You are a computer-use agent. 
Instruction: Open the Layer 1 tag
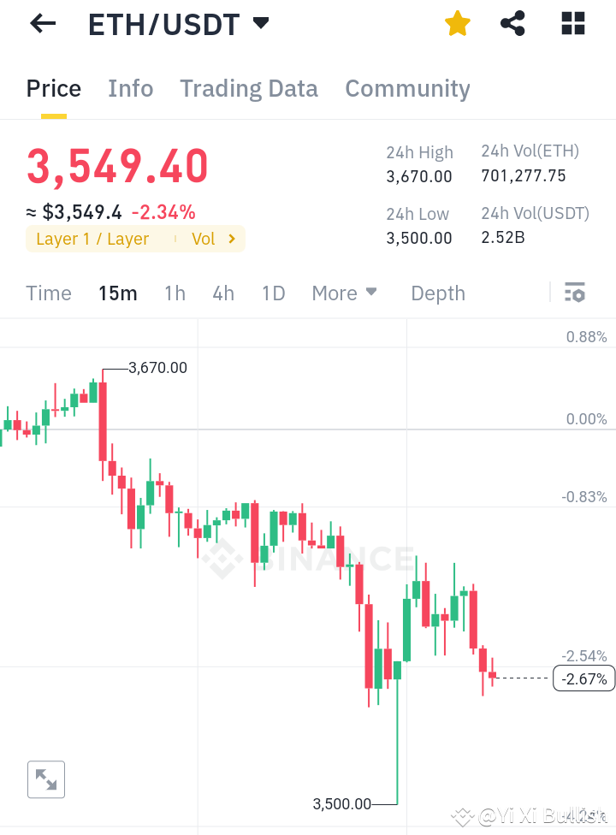tap(94, 239)
